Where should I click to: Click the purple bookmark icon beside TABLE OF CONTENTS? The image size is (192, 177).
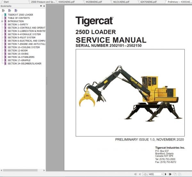coord(5,18)
